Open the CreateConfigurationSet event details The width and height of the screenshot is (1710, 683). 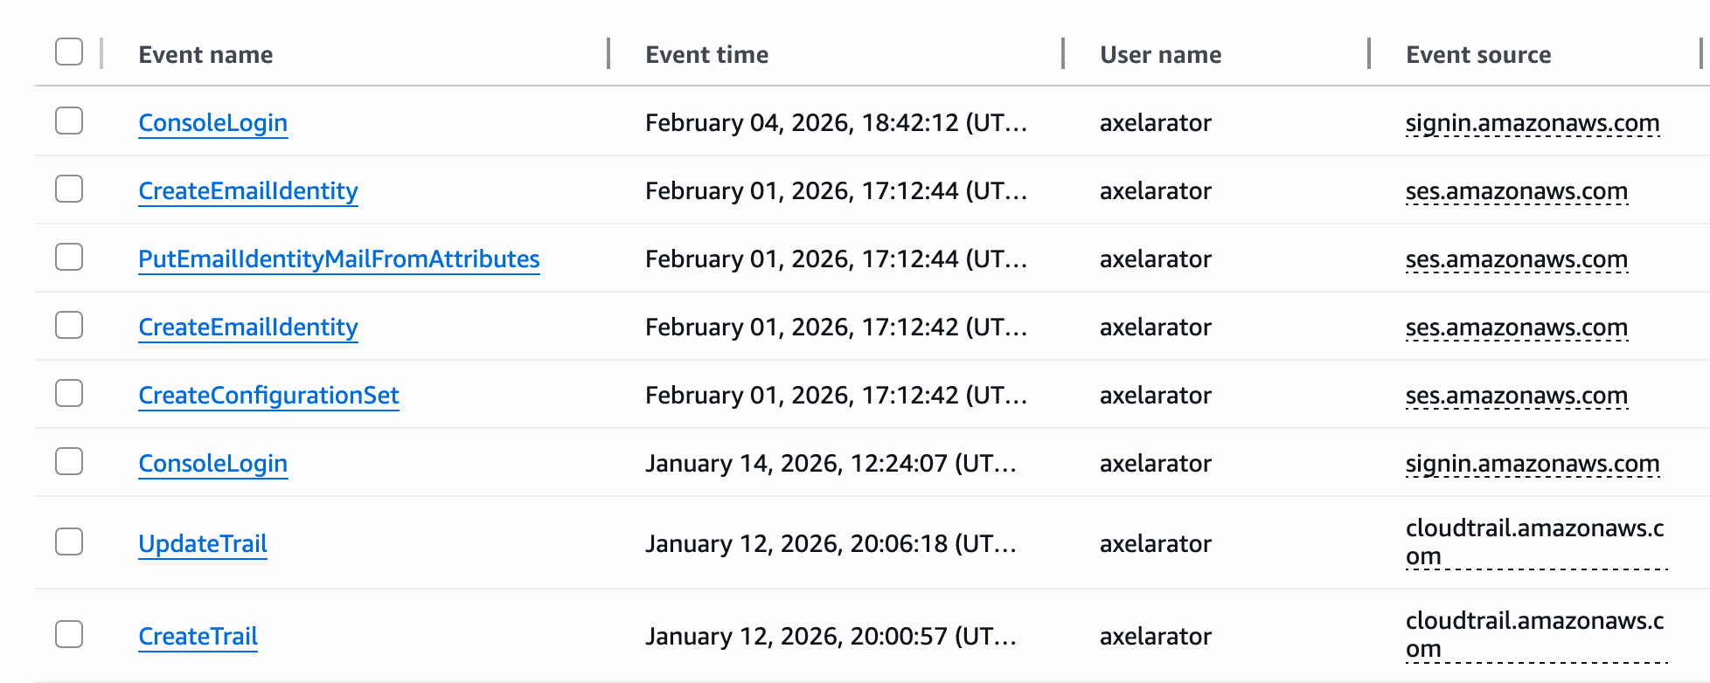tap(268, 396)
